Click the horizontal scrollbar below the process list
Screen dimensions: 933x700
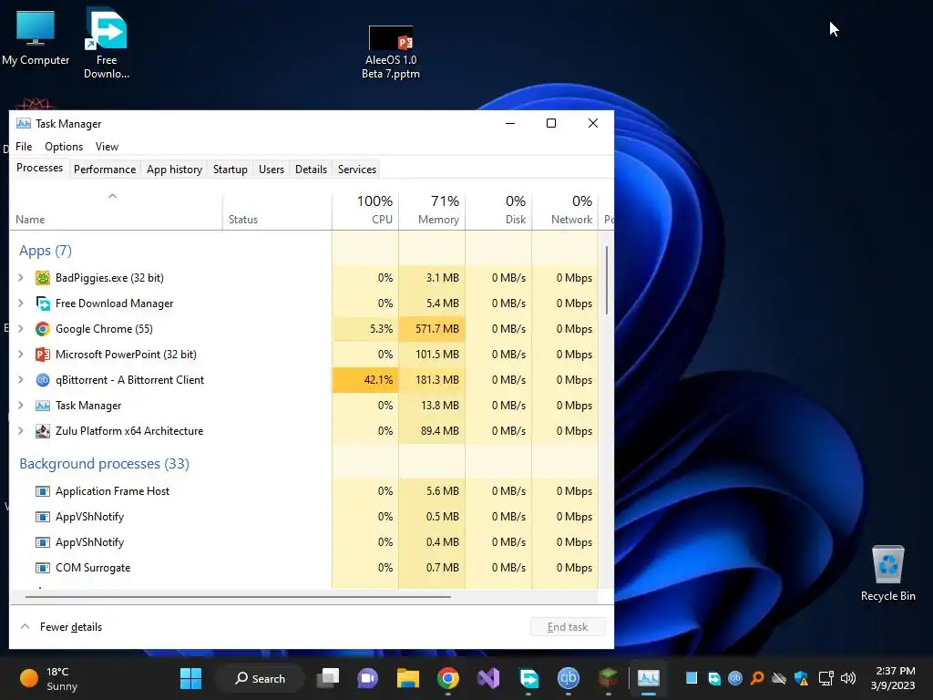coord(238,596)
